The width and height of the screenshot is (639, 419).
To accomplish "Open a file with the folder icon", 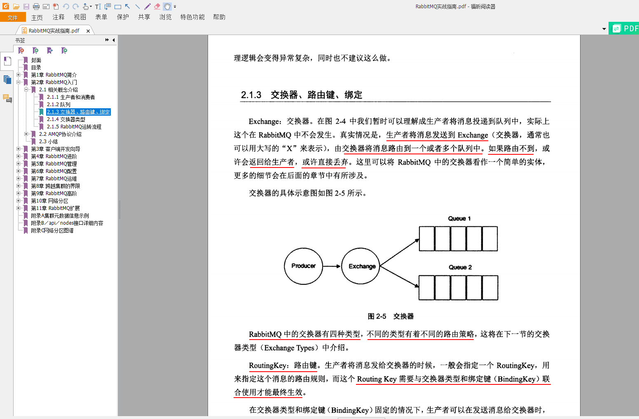I will click(x=16, y=6).
